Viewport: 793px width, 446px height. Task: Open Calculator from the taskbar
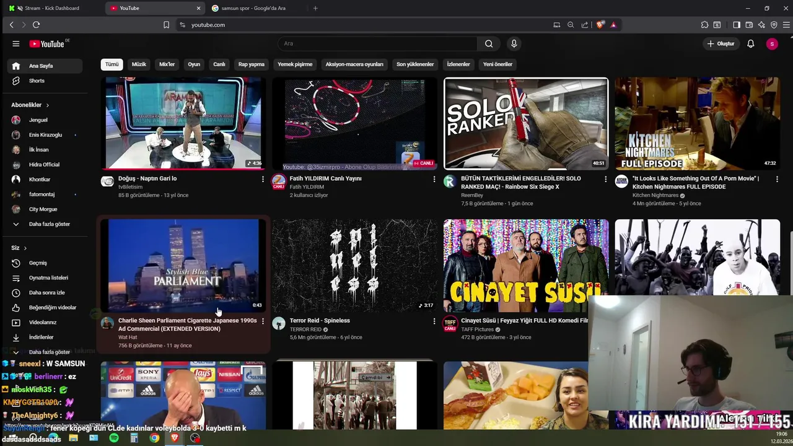pos(134,438)
